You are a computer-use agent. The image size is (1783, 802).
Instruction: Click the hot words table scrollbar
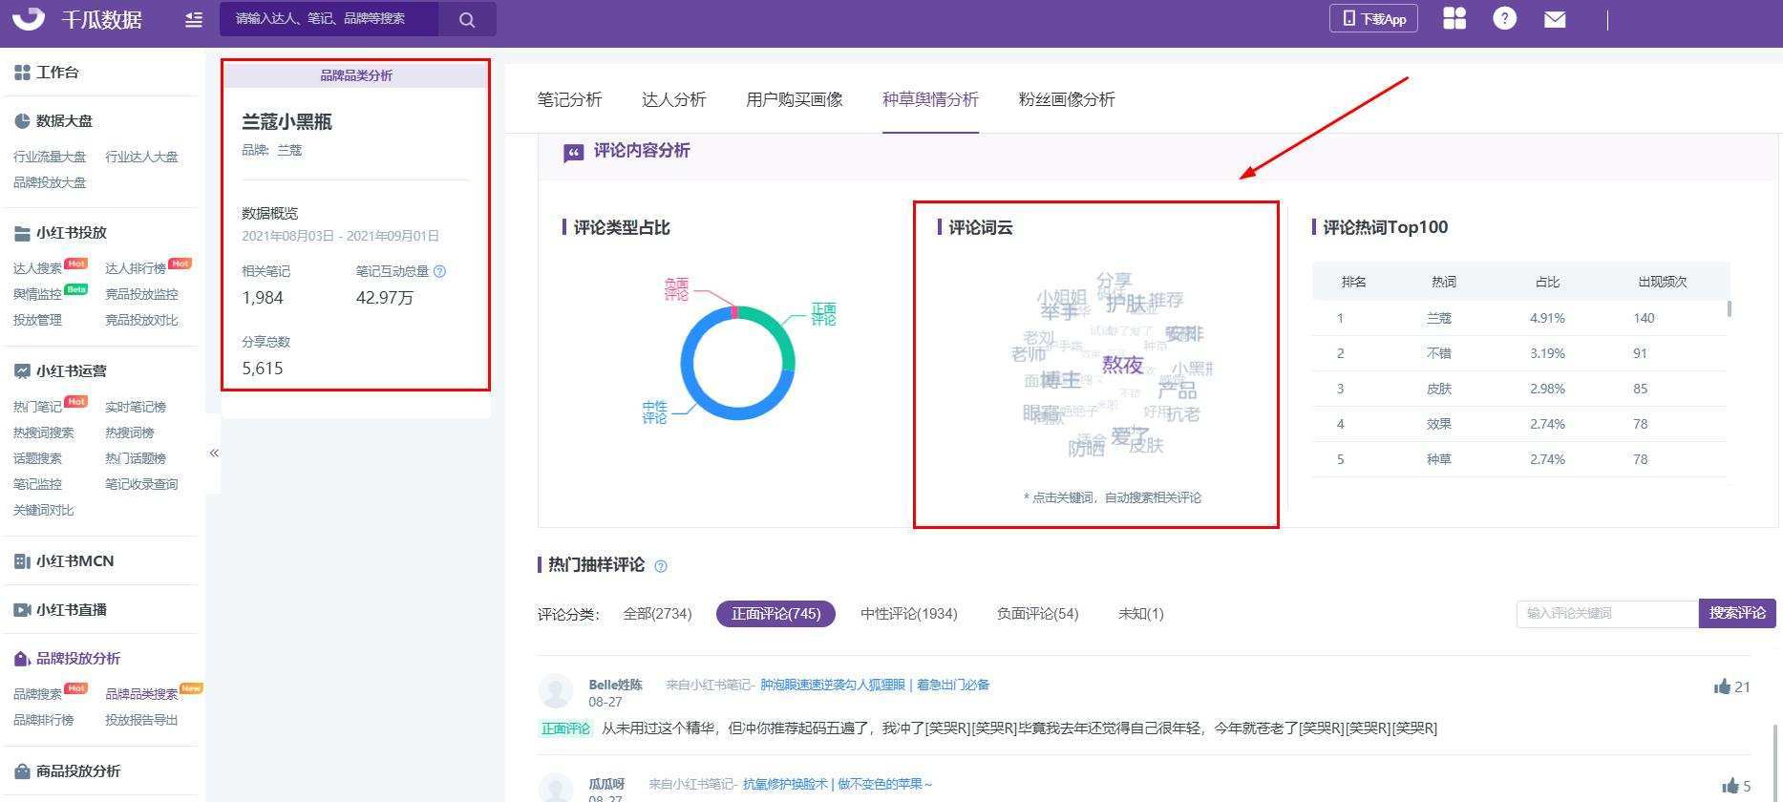pyautogui.click(x=1730, y=309)
